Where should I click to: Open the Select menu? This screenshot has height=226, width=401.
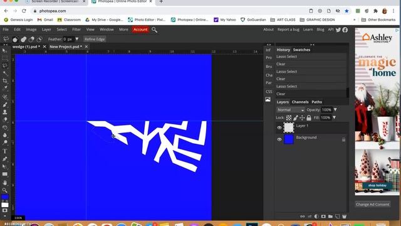tap(61, 30)
